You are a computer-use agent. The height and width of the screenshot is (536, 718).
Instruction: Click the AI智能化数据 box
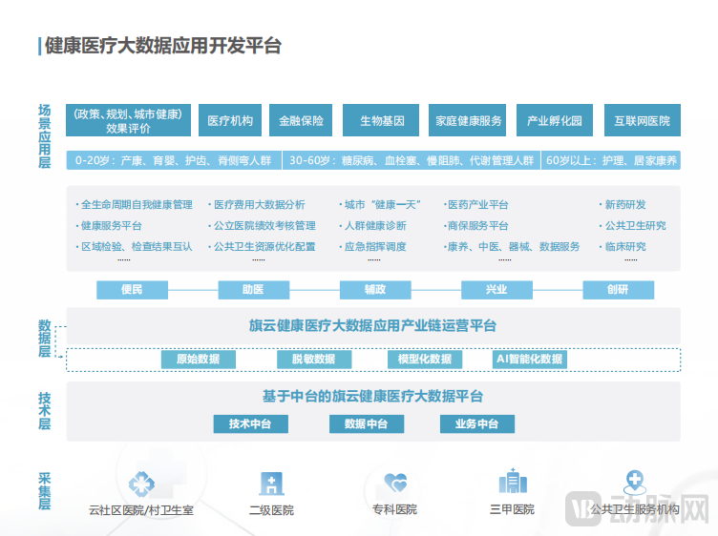click(530, 359)
